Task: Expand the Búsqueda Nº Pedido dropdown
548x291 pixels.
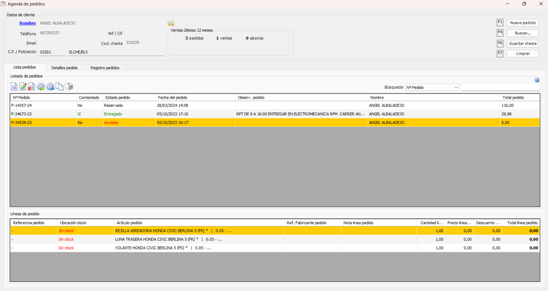Action: tap(456, 87)
